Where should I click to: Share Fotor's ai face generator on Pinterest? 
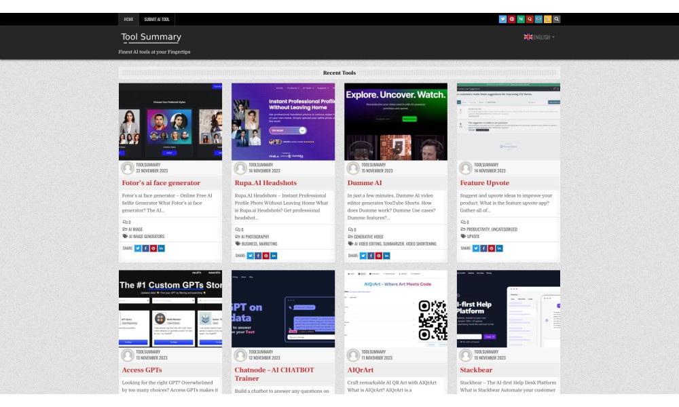pyautogui.click(x=153, y=248)
